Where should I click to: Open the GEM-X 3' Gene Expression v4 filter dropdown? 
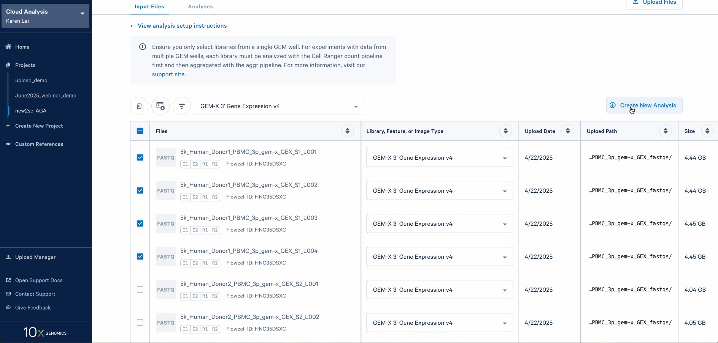279,106
